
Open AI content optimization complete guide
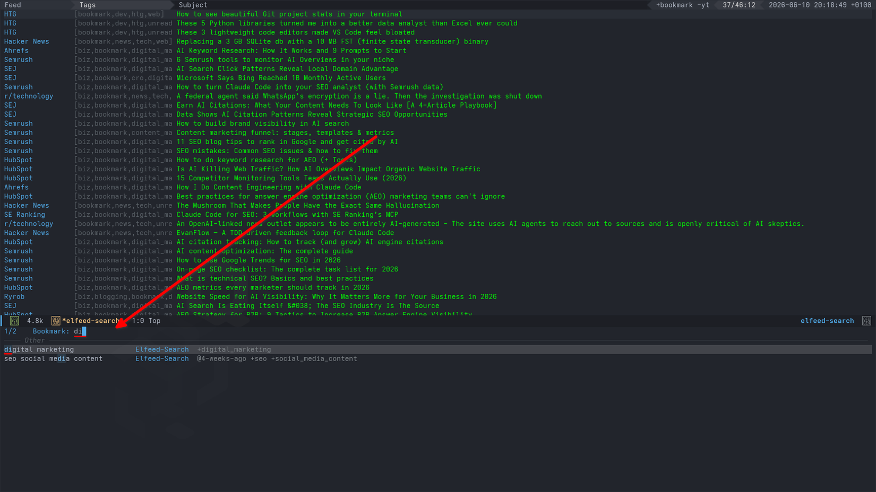click(x=265, y=251)
